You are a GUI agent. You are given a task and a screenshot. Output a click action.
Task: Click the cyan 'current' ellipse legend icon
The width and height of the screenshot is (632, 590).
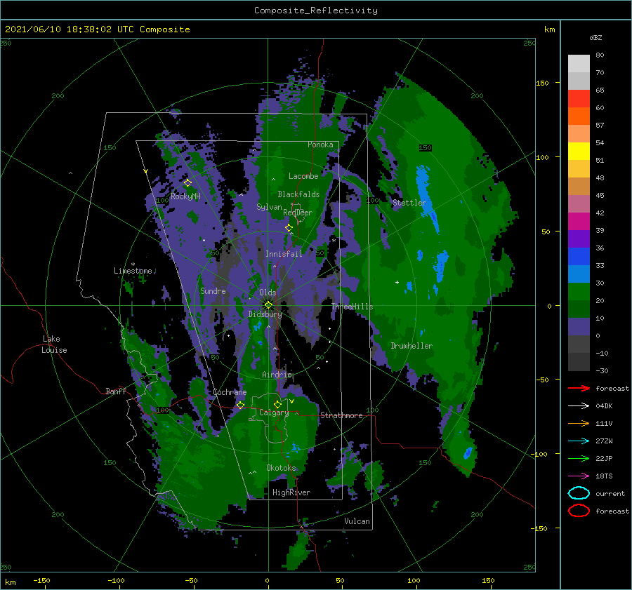pos(579,493)
